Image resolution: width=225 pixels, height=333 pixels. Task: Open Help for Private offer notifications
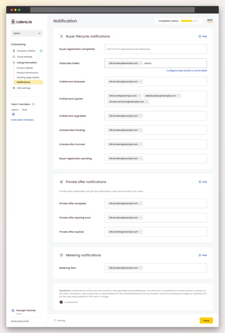(x=203, y=182)
